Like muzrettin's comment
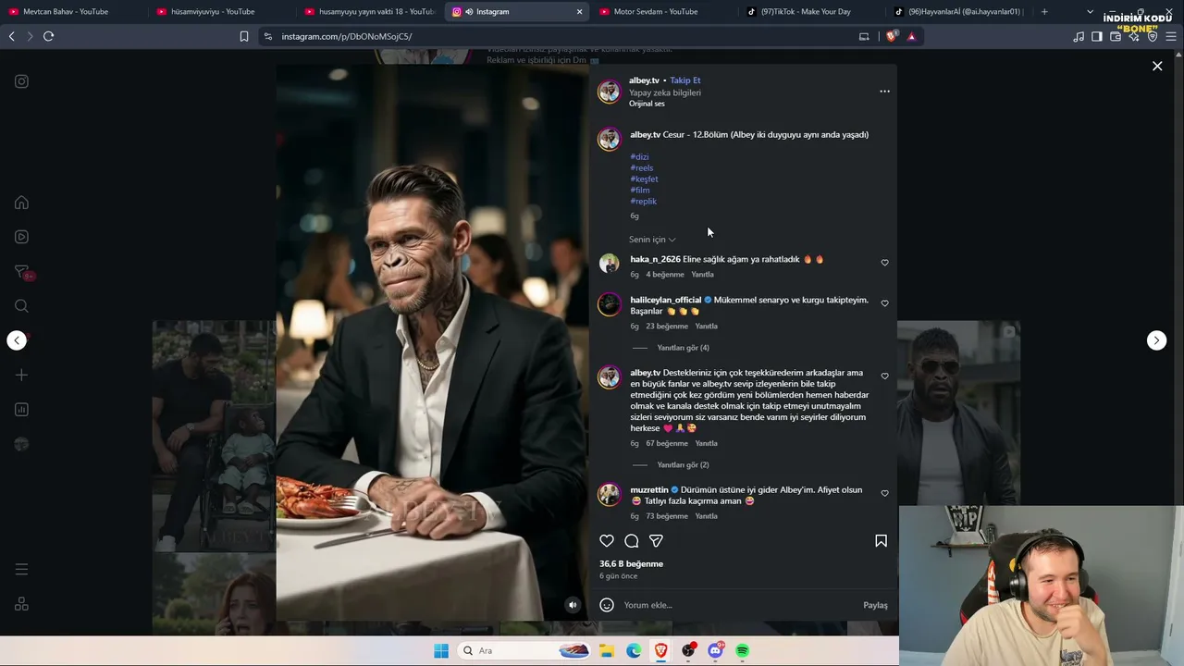 point(884,494)
